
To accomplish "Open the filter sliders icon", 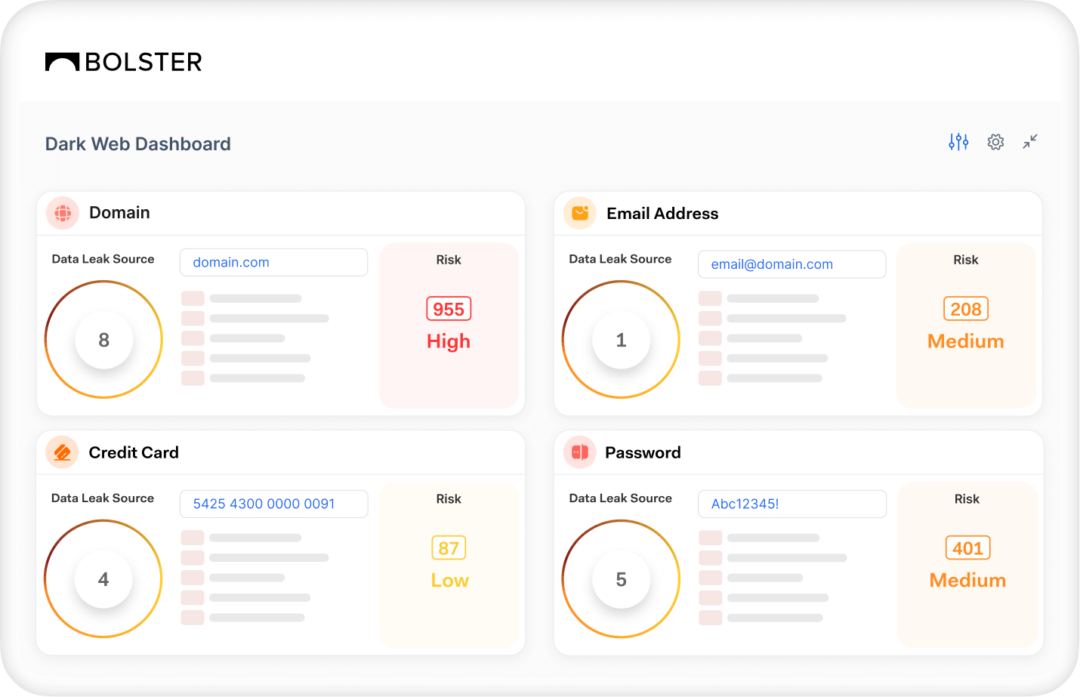I will (x=958, y=142).
